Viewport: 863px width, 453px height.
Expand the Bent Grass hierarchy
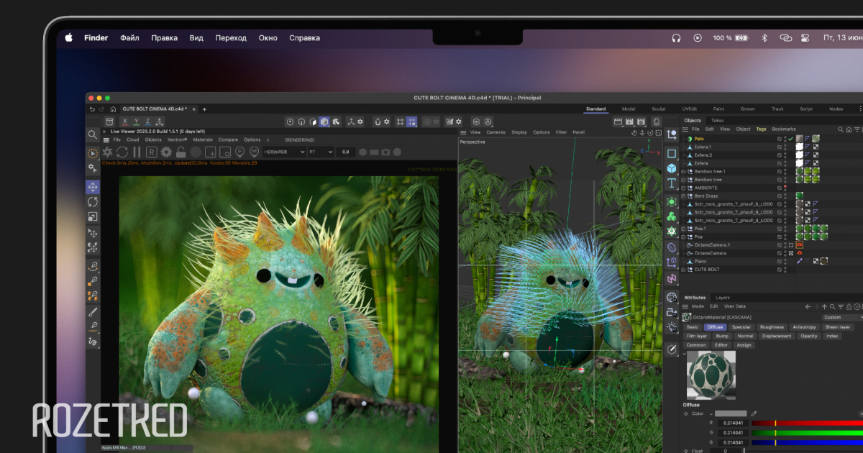pos(684,196)
